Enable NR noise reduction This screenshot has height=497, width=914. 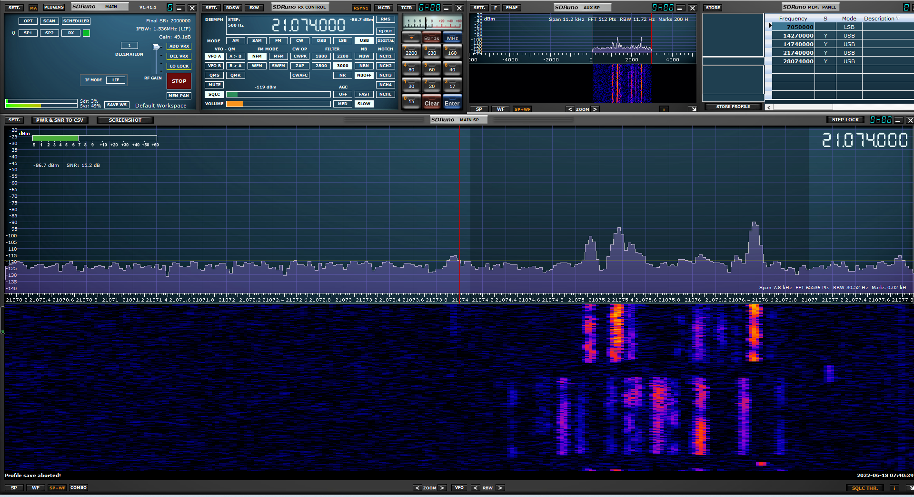click(343, 75)
